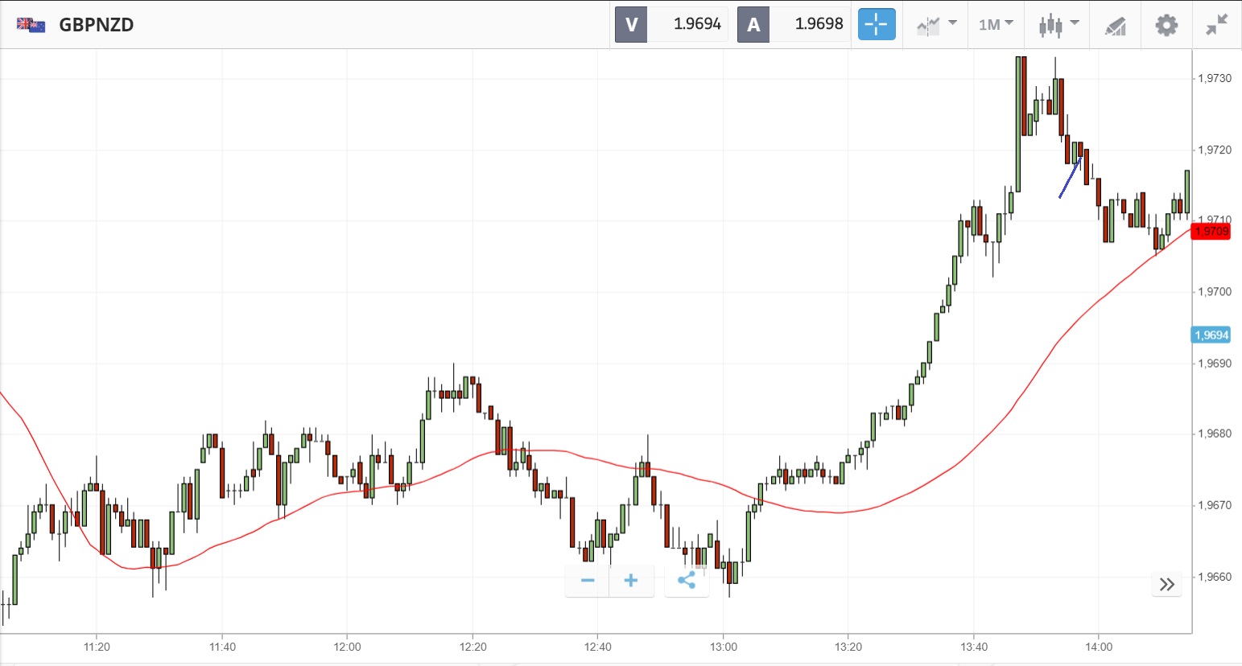Collapse the chart with the shrink arrows icon
This screenshot has height=666, width=1242.
pyautogui.click(x=1216, y=25)
